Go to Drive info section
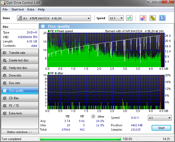This screenshot has height=142, width=175. coord(20,75)
